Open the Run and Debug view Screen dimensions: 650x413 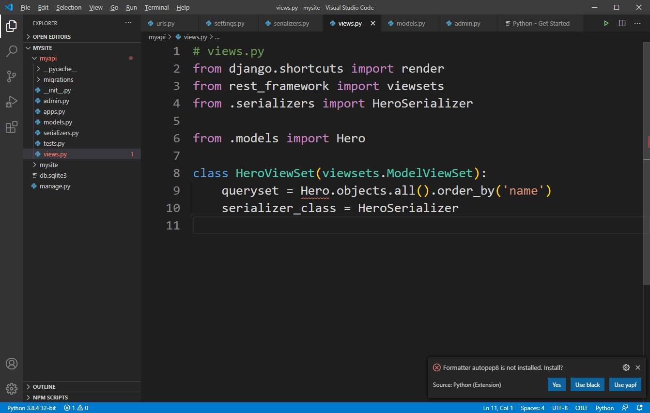(12, 102)
